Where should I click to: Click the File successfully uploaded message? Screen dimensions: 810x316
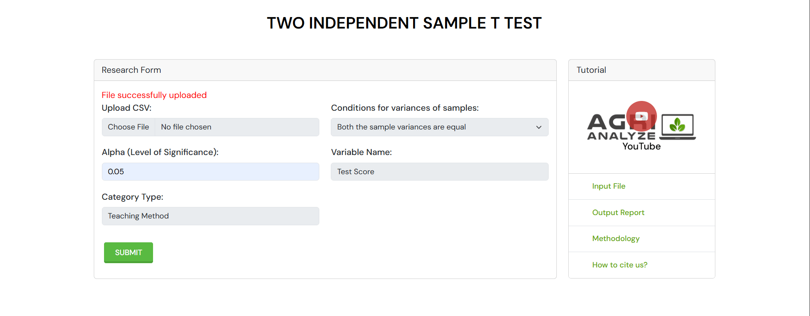click(x=154, y=95)
